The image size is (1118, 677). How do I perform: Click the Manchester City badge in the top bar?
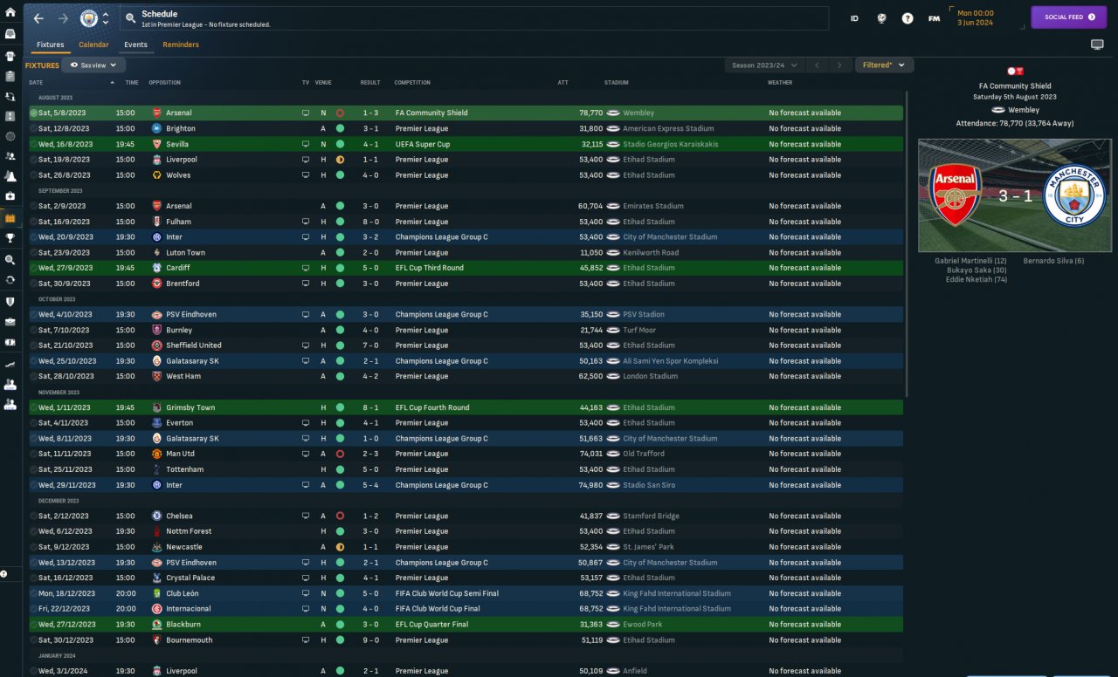coord(89,18)
